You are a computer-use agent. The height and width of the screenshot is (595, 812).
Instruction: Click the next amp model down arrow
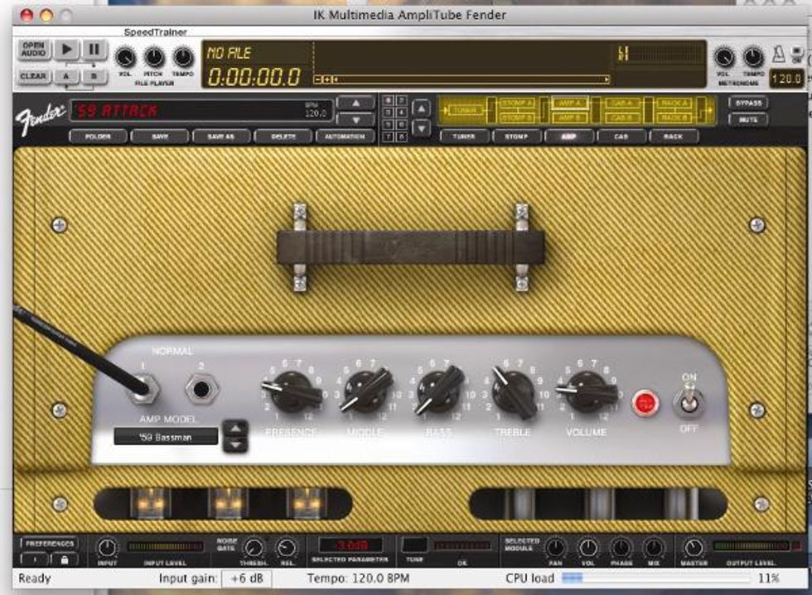point(236,444)
